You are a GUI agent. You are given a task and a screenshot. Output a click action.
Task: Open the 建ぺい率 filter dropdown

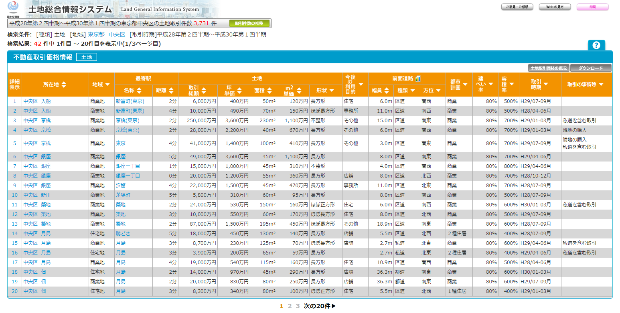491,84
